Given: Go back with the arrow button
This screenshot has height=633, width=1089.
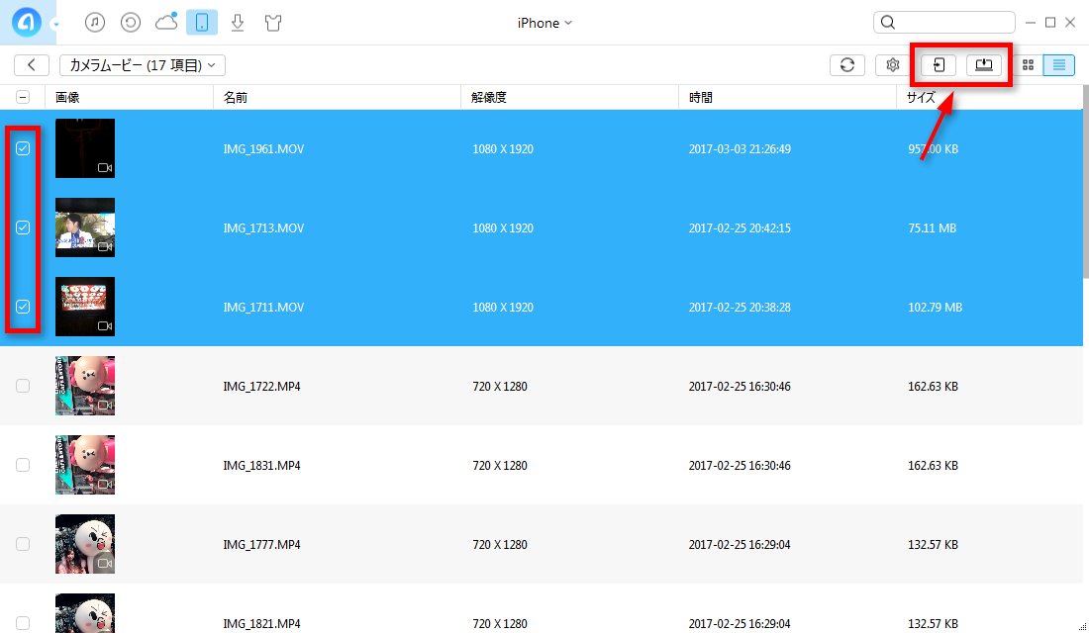Looking at the screenshot, I should (x=32, y=64).
